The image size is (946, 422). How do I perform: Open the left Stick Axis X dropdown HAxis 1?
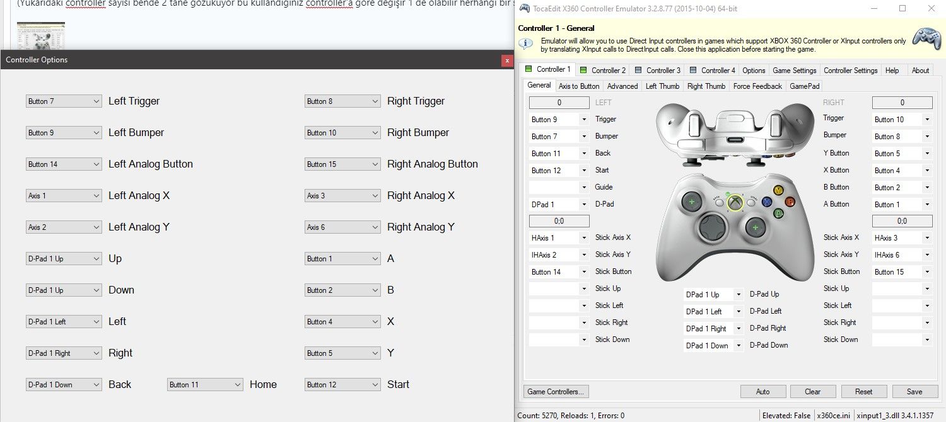[559, 237]
